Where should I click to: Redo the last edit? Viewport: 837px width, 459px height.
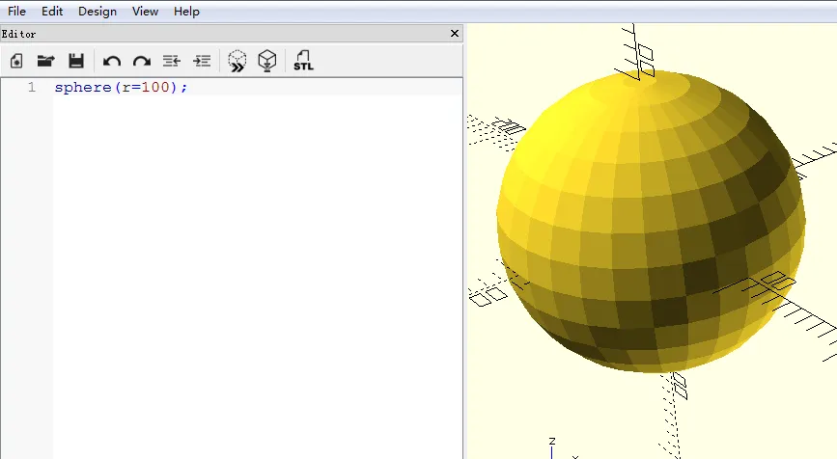(x=142, y=62)
